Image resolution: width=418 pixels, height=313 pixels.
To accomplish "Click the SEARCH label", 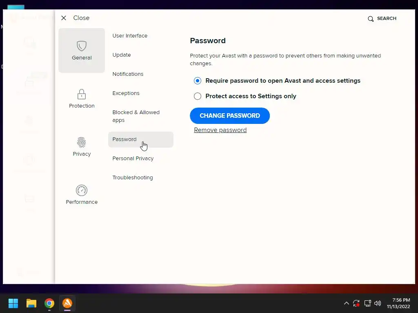I will [x=387, y=18].
